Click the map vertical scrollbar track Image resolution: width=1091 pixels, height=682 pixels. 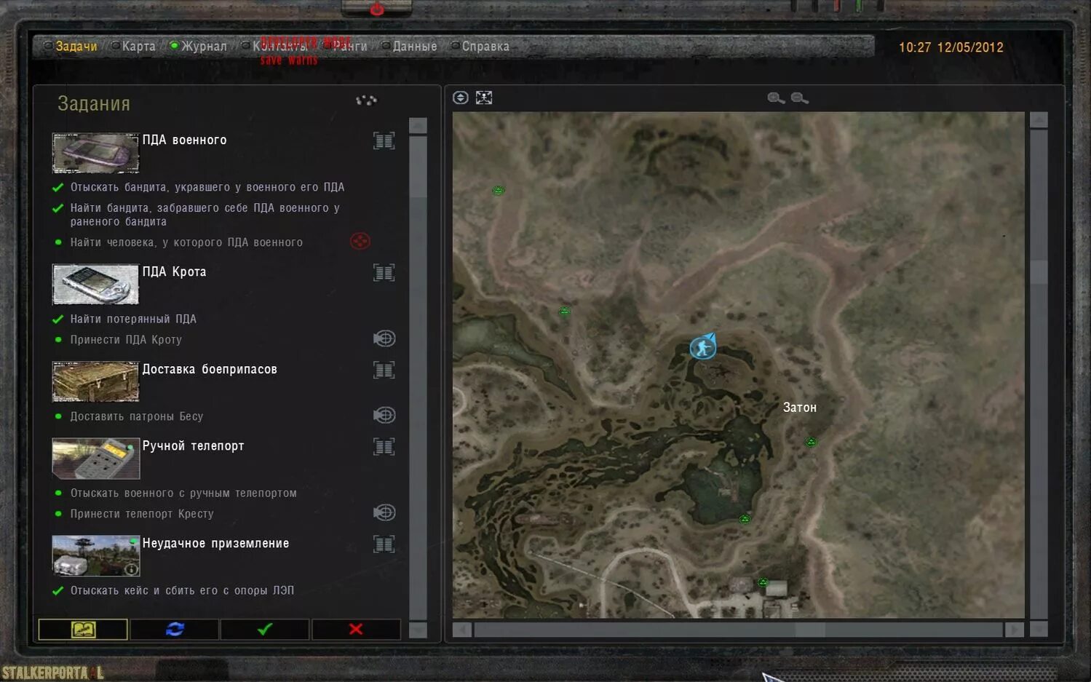[x=1039, y=375]
